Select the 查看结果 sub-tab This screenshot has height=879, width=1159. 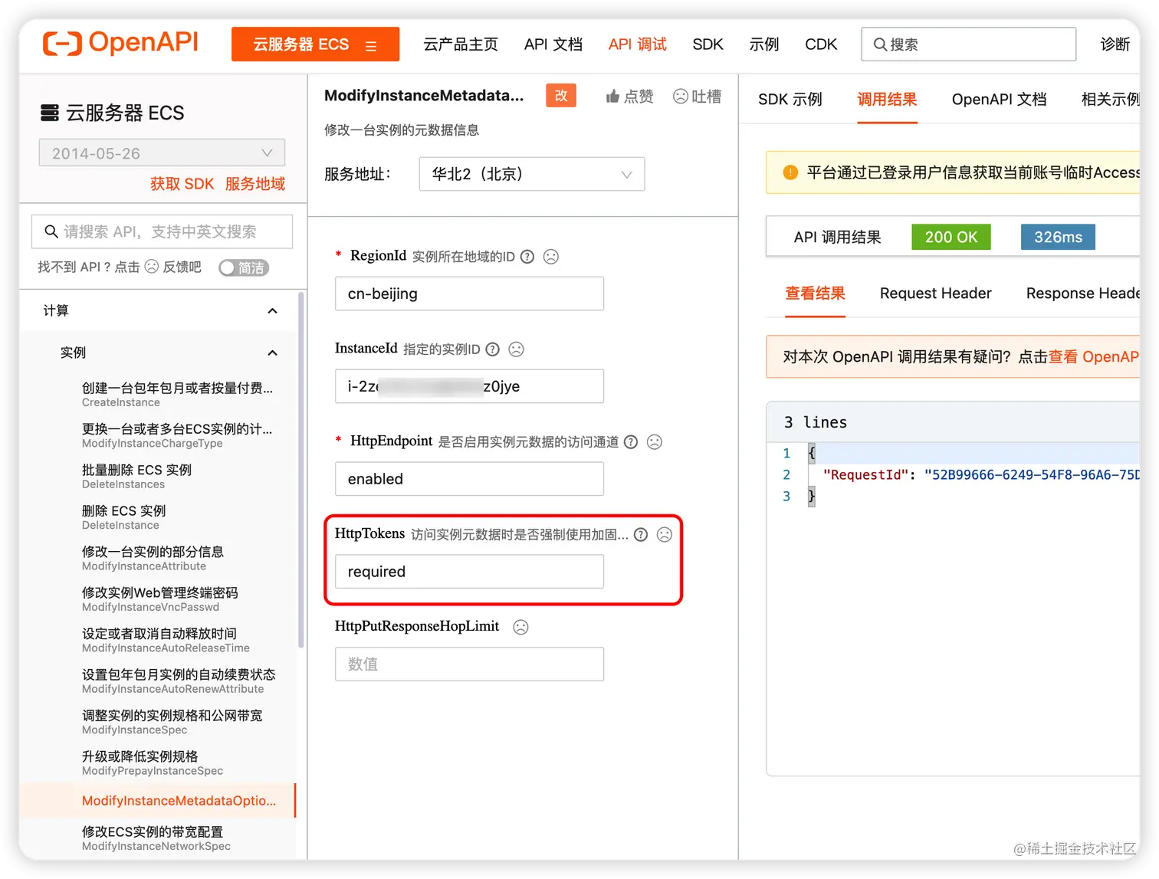(815, 294)
